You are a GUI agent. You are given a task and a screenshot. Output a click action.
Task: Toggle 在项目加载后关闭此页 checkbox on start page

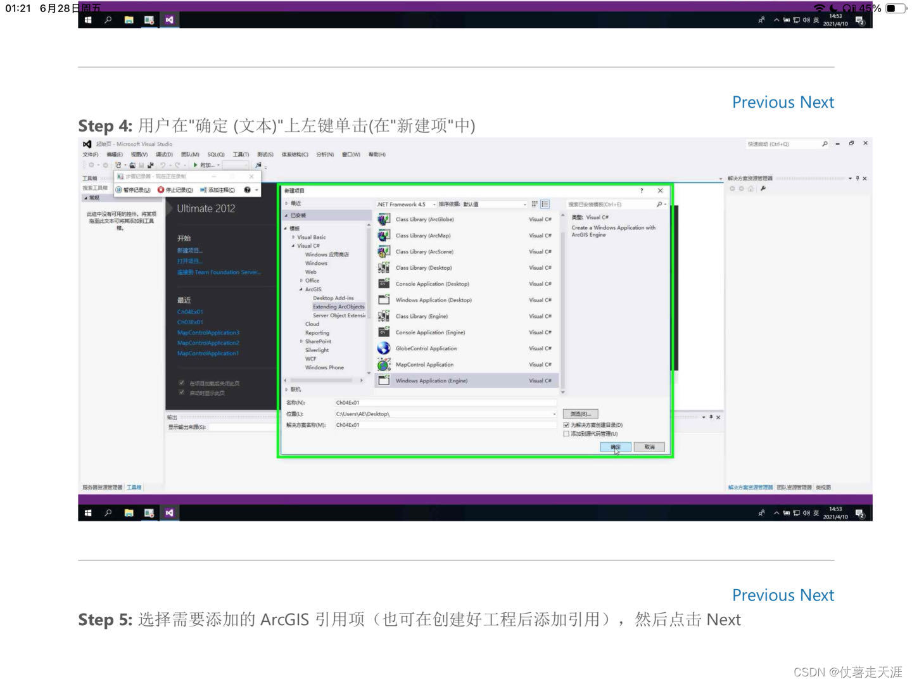[182, 383]
